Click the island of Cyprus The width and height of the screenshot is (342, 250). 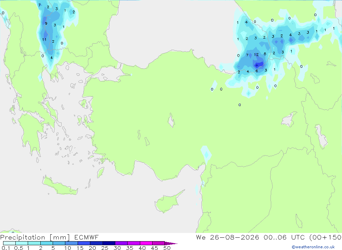tap(168, 202)
